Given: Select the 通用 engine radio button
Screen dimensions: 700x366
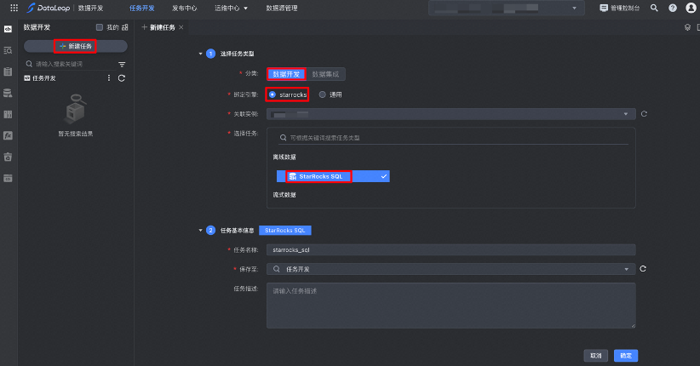Looking at the screenshot, I should tap(322, 94).
